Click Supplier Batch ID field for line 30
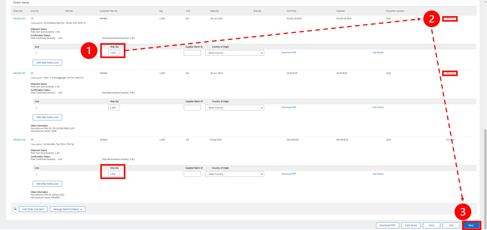Viewport: 487px width, 230px height. pyautogui.click(x=192, y=174)
